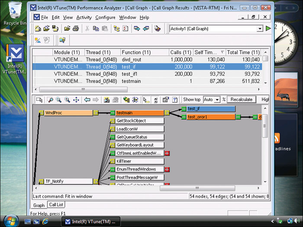Sort by the Calls (11) column header

click(x=181, y=52)
